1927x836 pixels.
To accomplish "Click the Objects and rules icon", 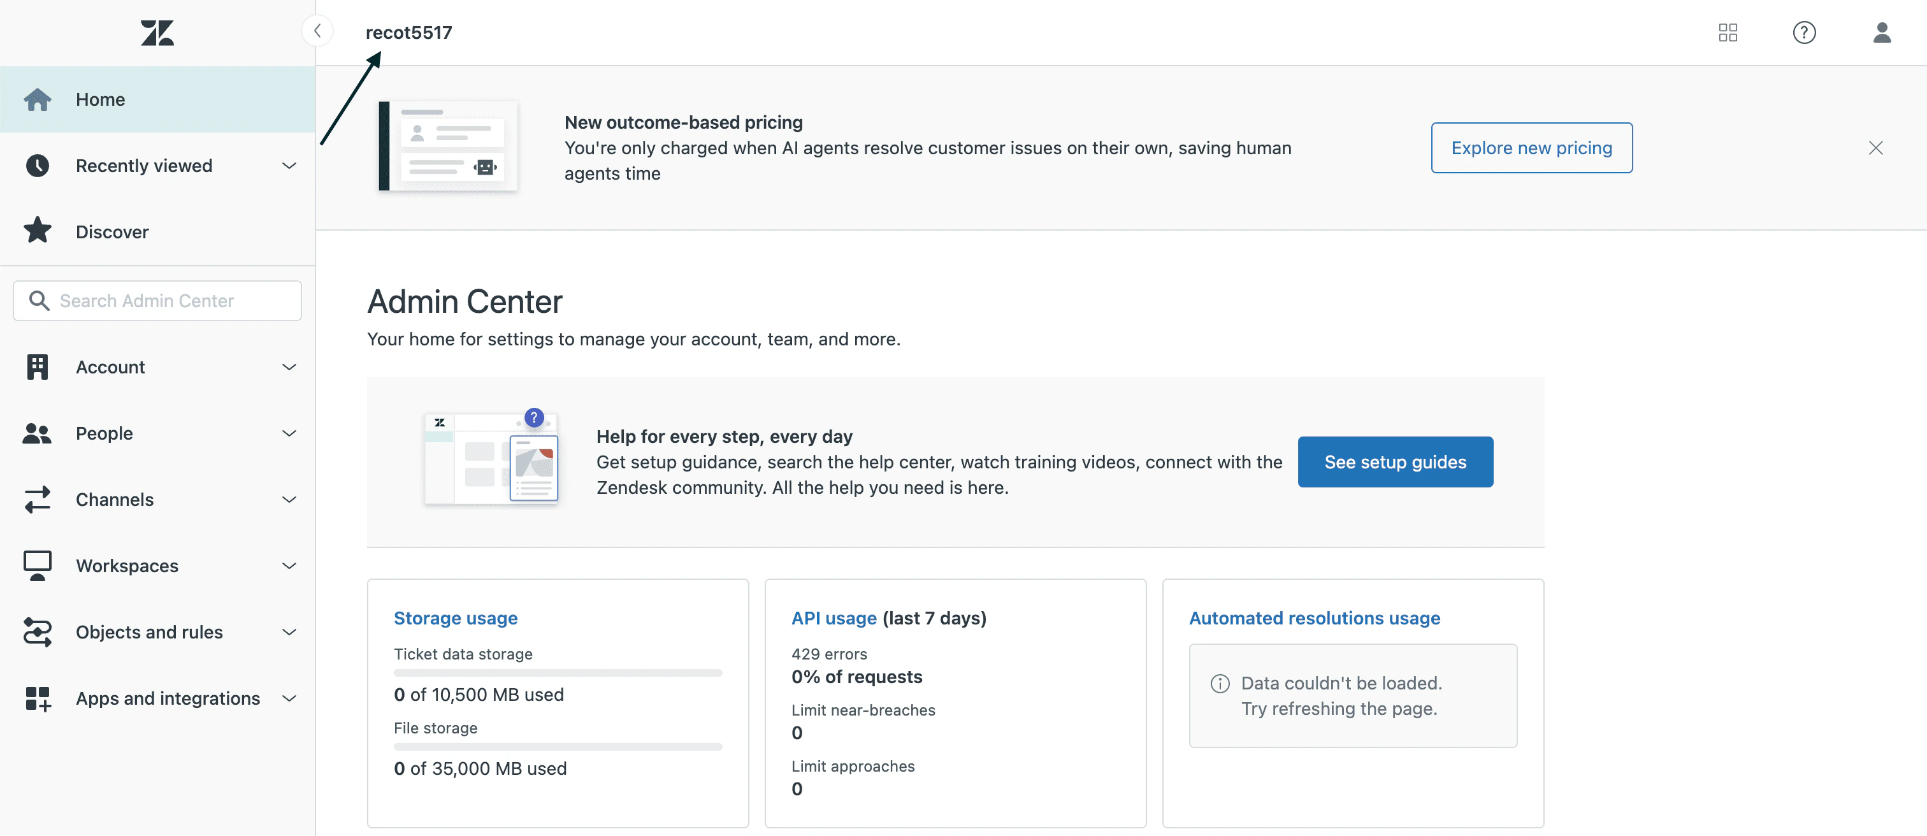I will (38, 632).
